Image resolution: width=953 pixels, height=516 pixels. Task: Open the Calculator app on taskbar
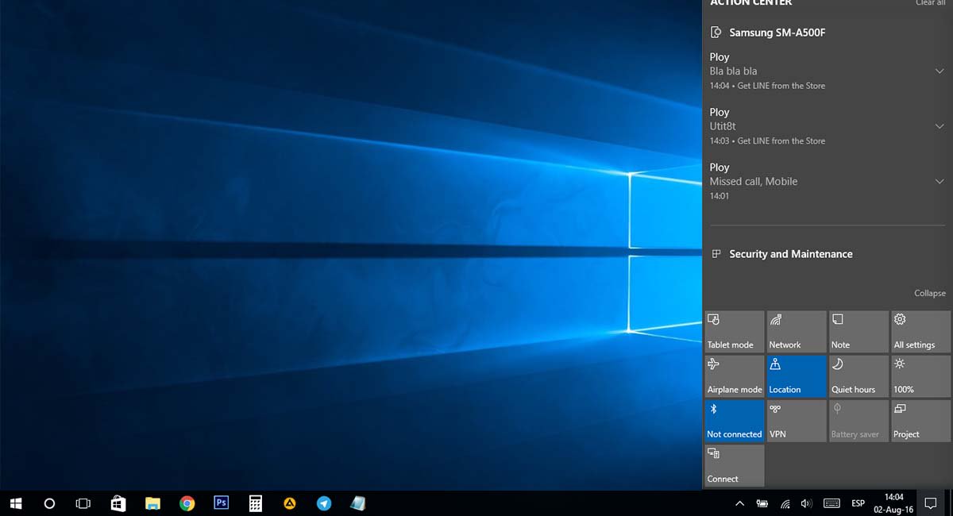tap(256, 503)
